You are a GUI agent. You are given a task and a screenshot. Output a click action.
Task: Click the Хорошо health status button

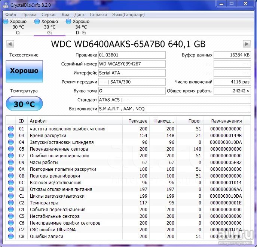point(24,71)
